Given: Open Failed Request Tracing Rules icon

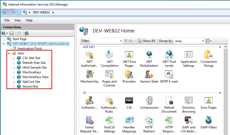Looking at the screenshot, I should tap(89, 121).
